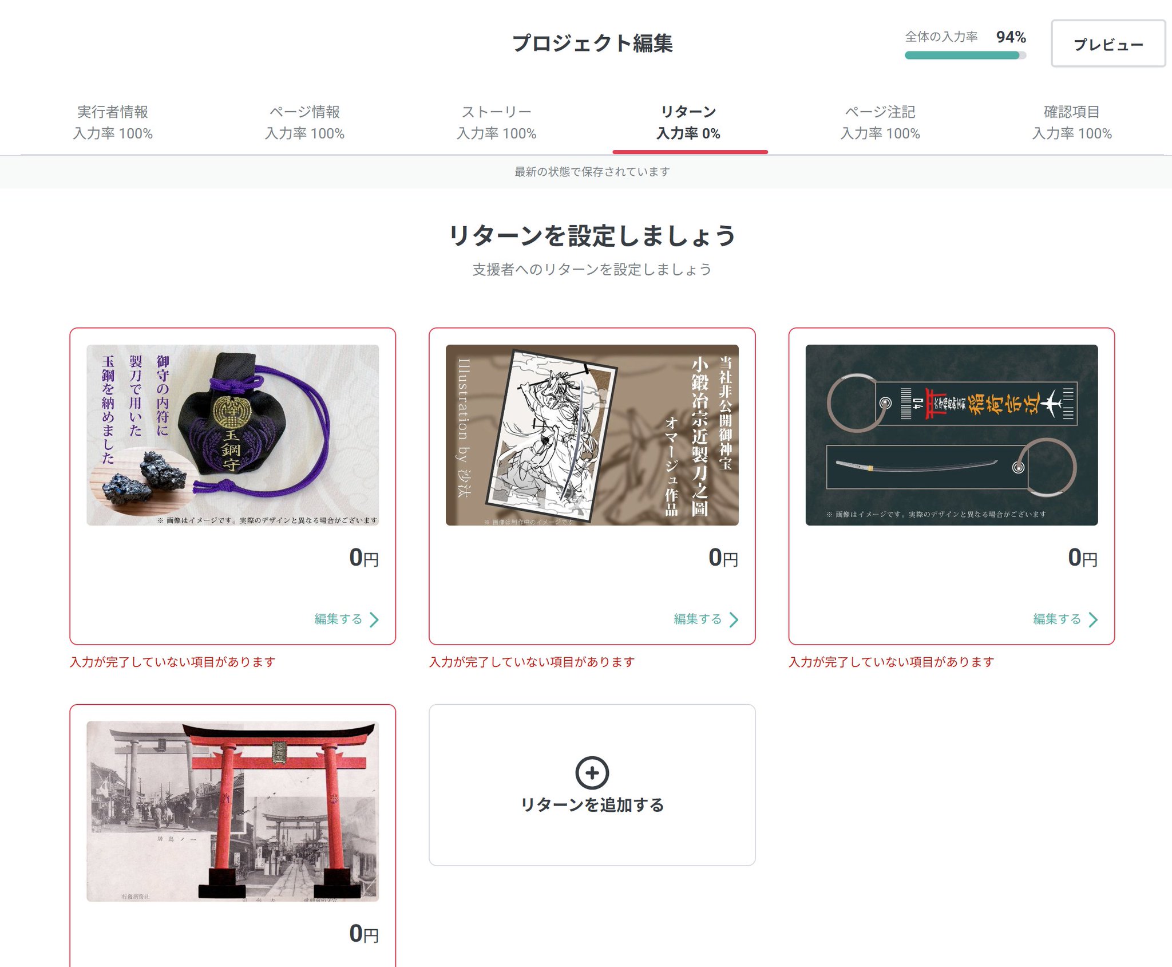
Task: Click 編集する link on keychain return
Action: [x=1057, y=619]
